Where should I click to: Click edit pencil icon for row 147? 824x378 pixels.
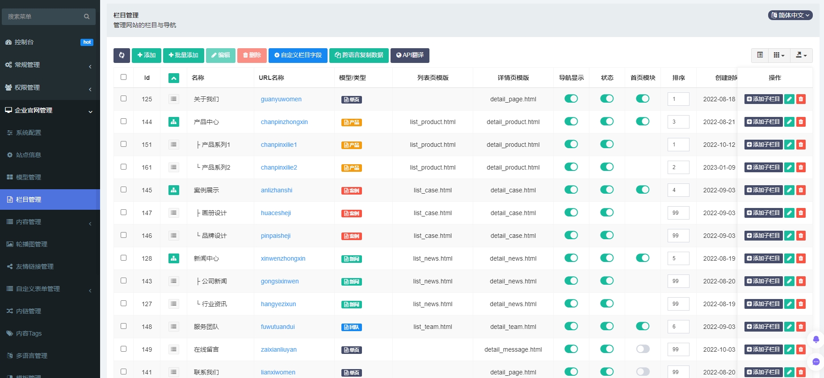pyautogui.click(x=789, y=213)
